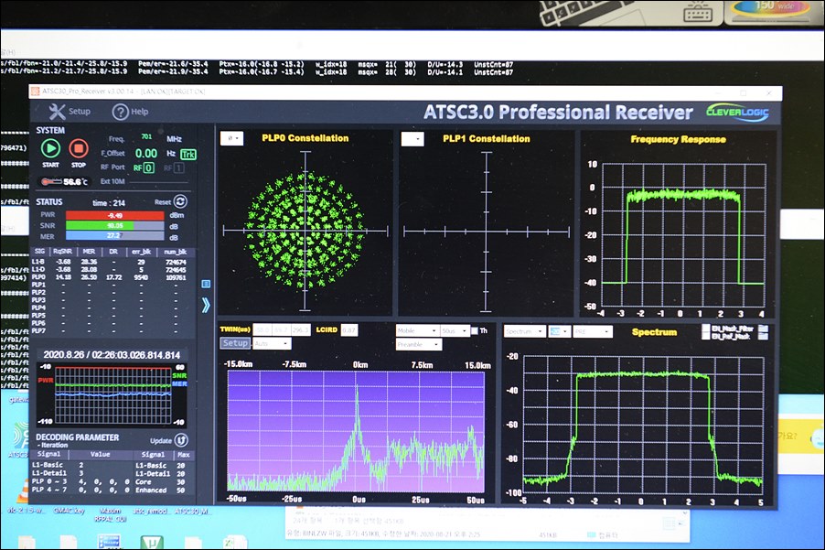
Task: Click the TWIN Setup button
Action: tap(235, 343)
